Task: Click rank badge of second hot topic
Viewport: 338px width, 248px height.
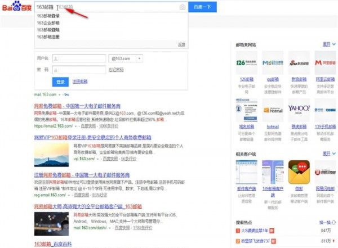Action: (238, 241)
